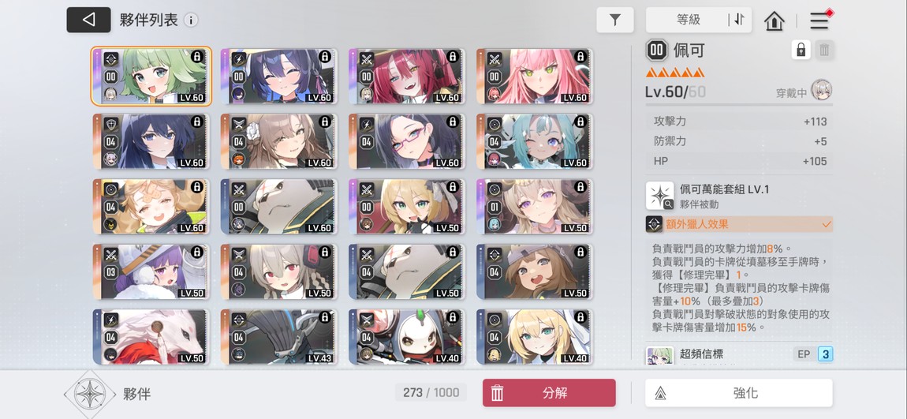
Task: Tap the equipped character avatar near 穿戴中
Action: [821, 90]
